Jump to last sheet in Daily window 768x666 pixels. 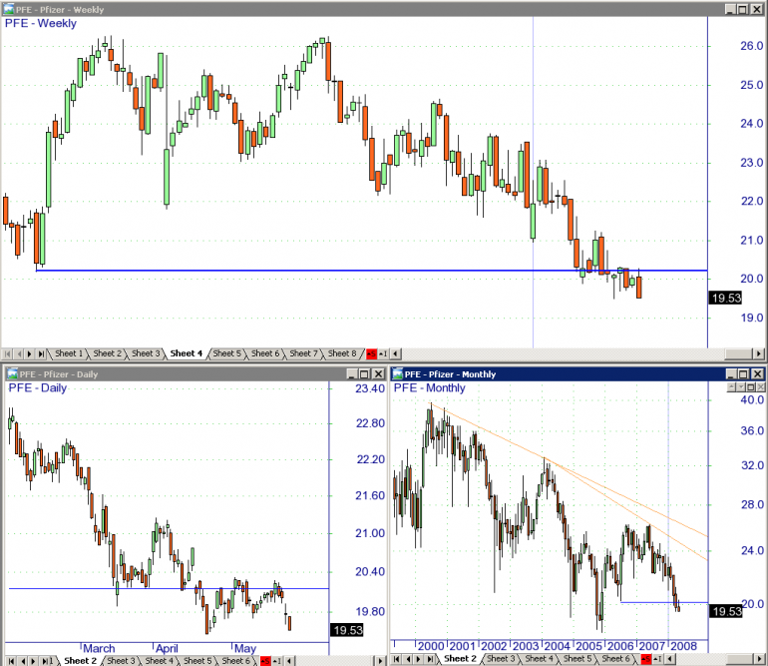47,661
